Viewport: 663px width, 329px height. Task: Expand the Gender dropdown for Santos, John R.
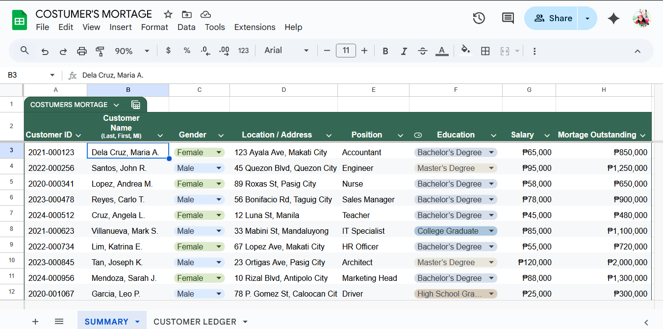[x=219, y=168]
